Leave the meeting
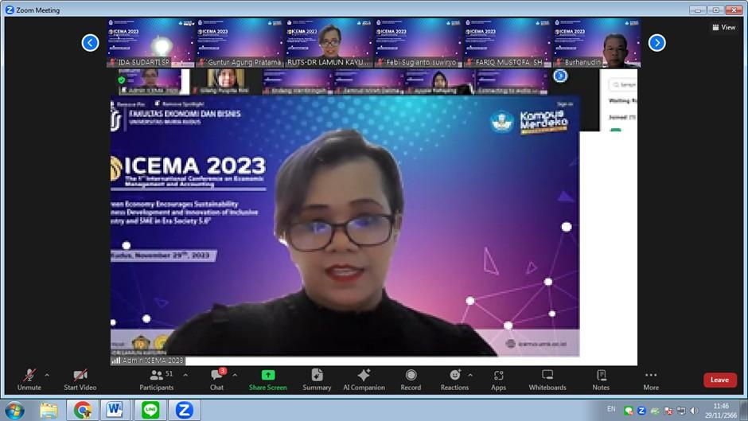Viewport: 748px width, 421px height. pyautogui.click(x=720, y=380)
